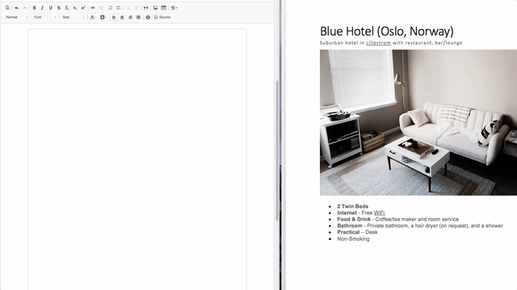Open the background color picker
Viewport: 517px width, 290px height.
[103, 17]
